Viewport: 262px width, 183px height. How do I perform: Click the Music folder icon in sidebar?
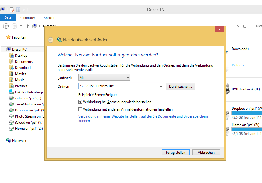point(11,80)
